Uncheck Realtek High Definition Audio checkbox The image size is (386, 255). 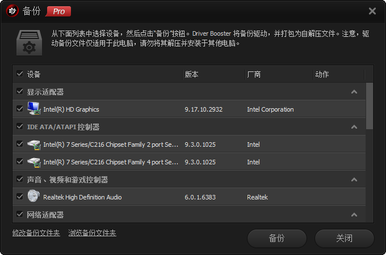tap(20, 197)
